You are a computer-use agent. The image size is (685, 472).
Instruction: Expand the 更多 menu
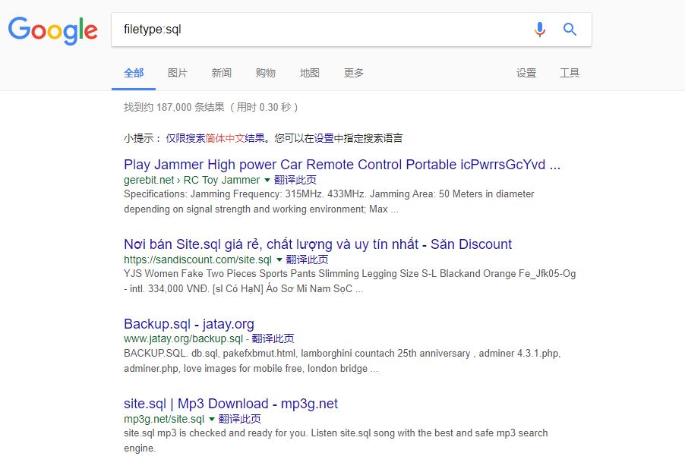tap(354, 73)
